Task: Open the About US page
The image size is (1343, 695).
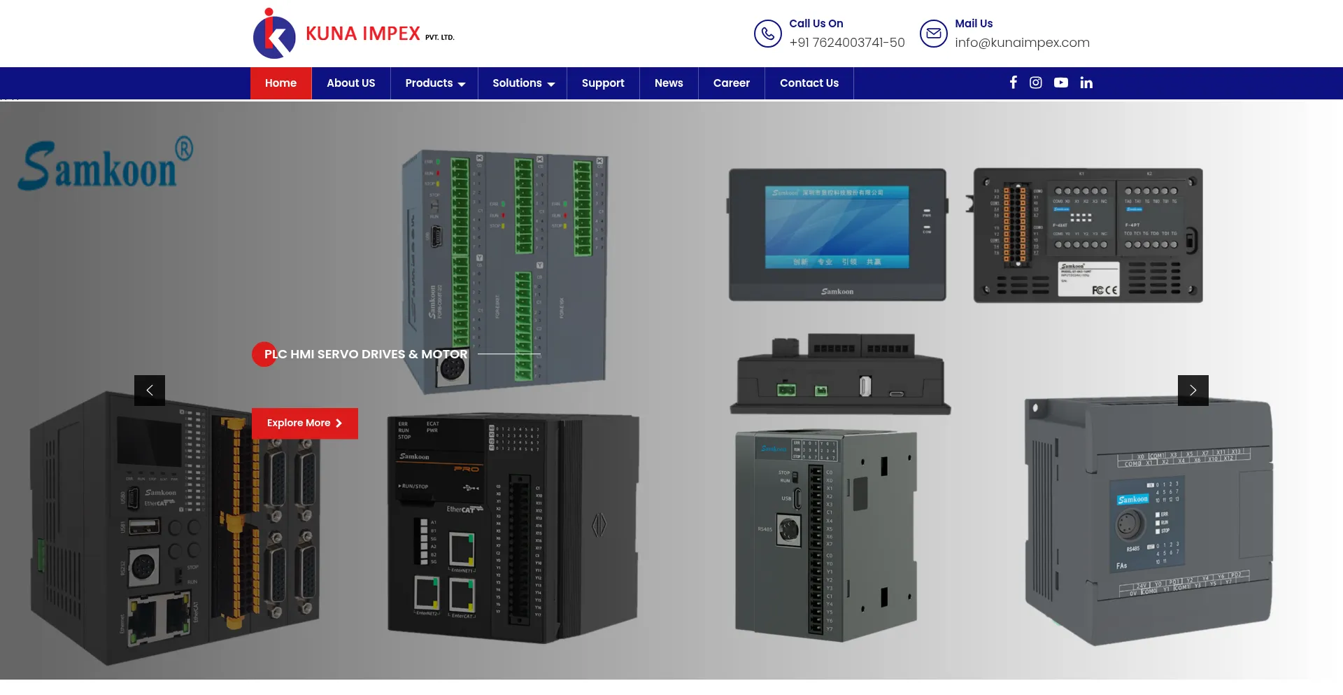Action: pos(351,83)
